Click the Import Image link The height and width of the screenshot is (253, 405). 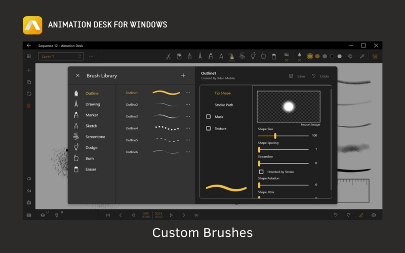[310, 124]
